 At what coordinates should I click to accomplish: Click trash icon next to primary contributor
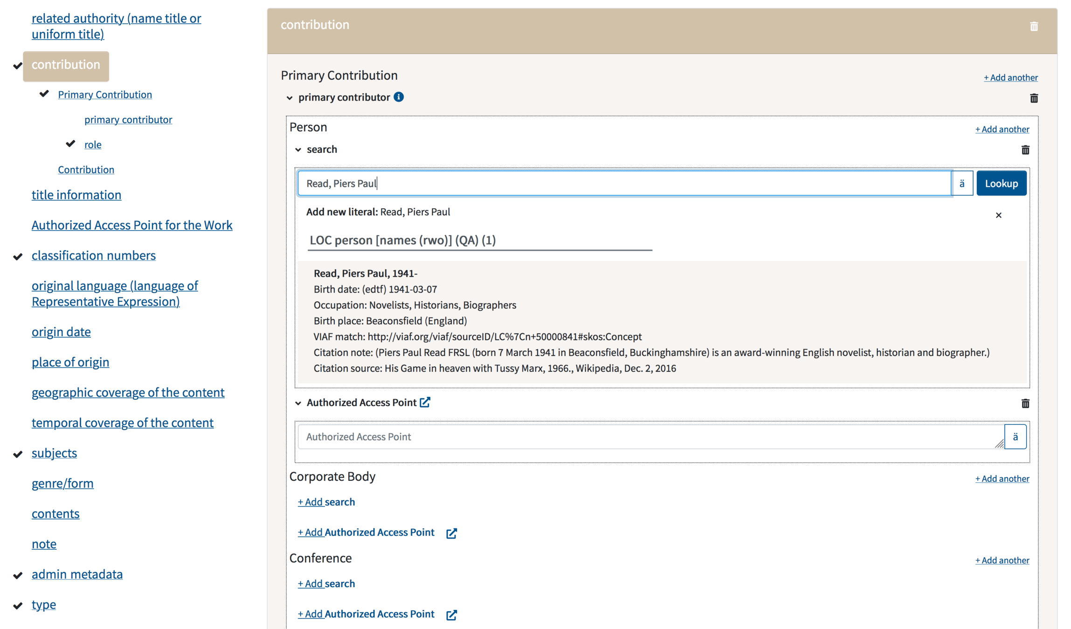1034,98
